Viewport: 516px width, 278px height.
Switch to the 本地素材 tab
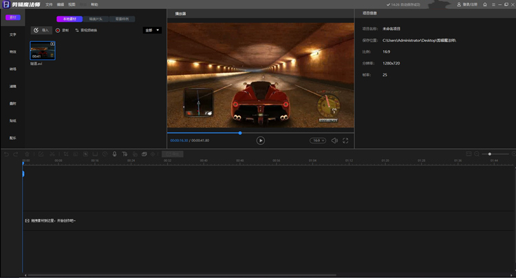(x=69, y=19)
